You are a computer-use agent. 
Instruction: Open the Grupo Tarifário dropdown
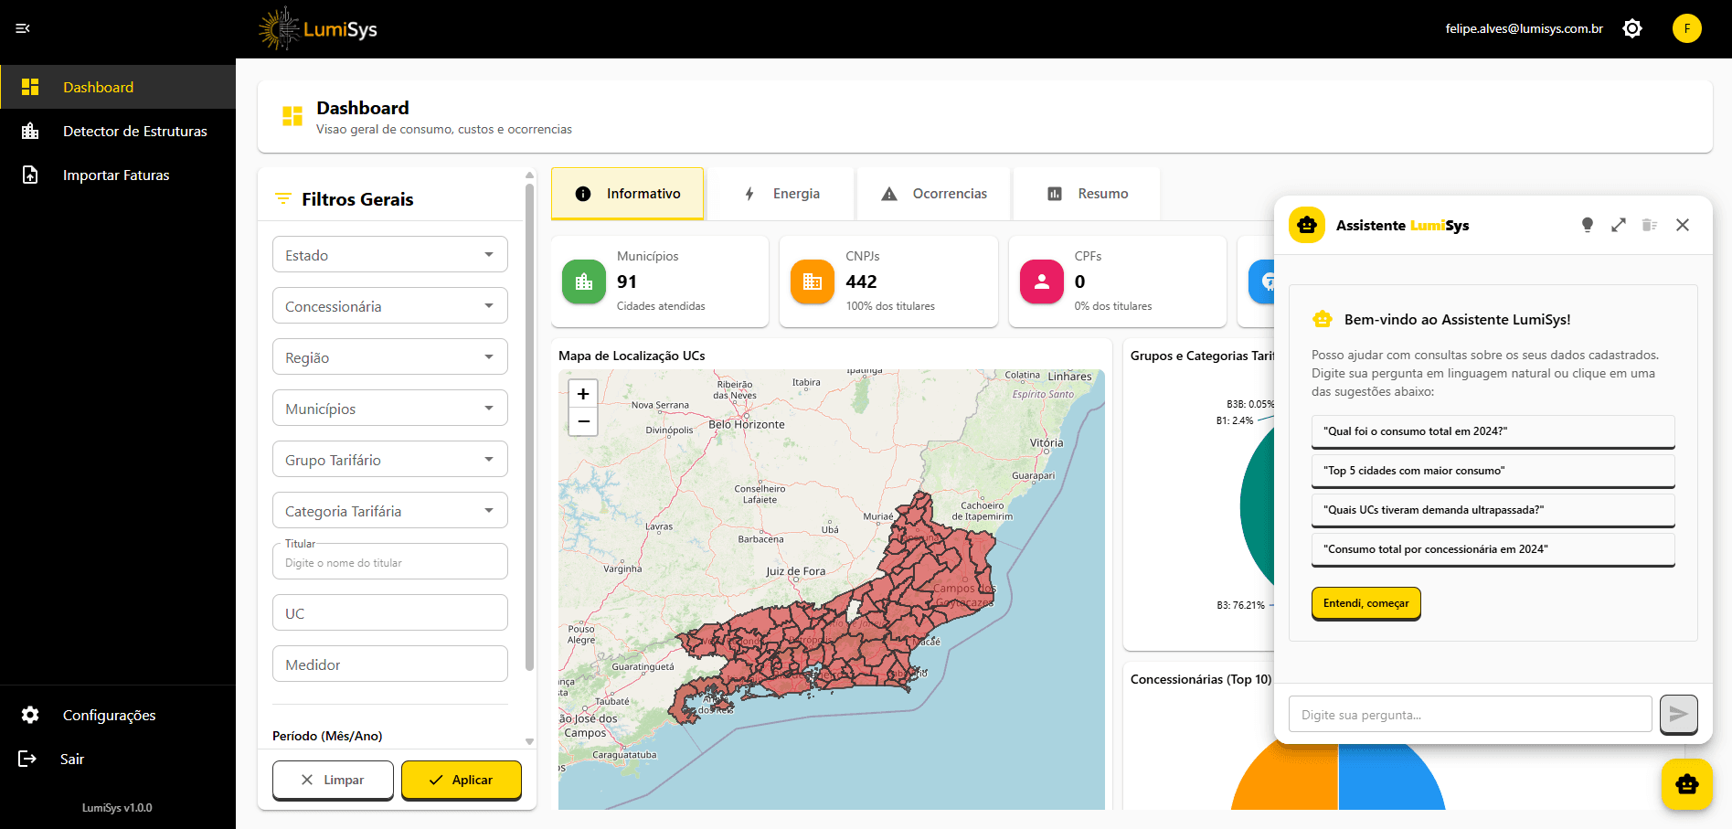tap(389, 460)
